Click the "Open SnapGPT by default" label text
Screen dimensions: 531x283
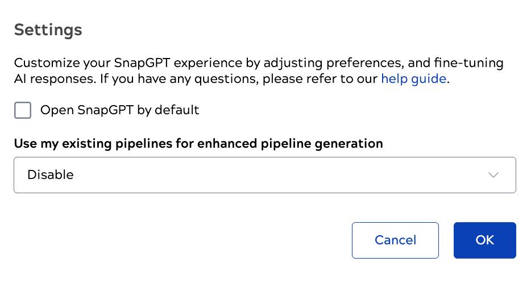pos(119,110)
